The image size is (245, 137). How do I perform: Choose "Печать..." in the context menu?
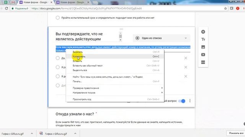(x=115, y=81)
